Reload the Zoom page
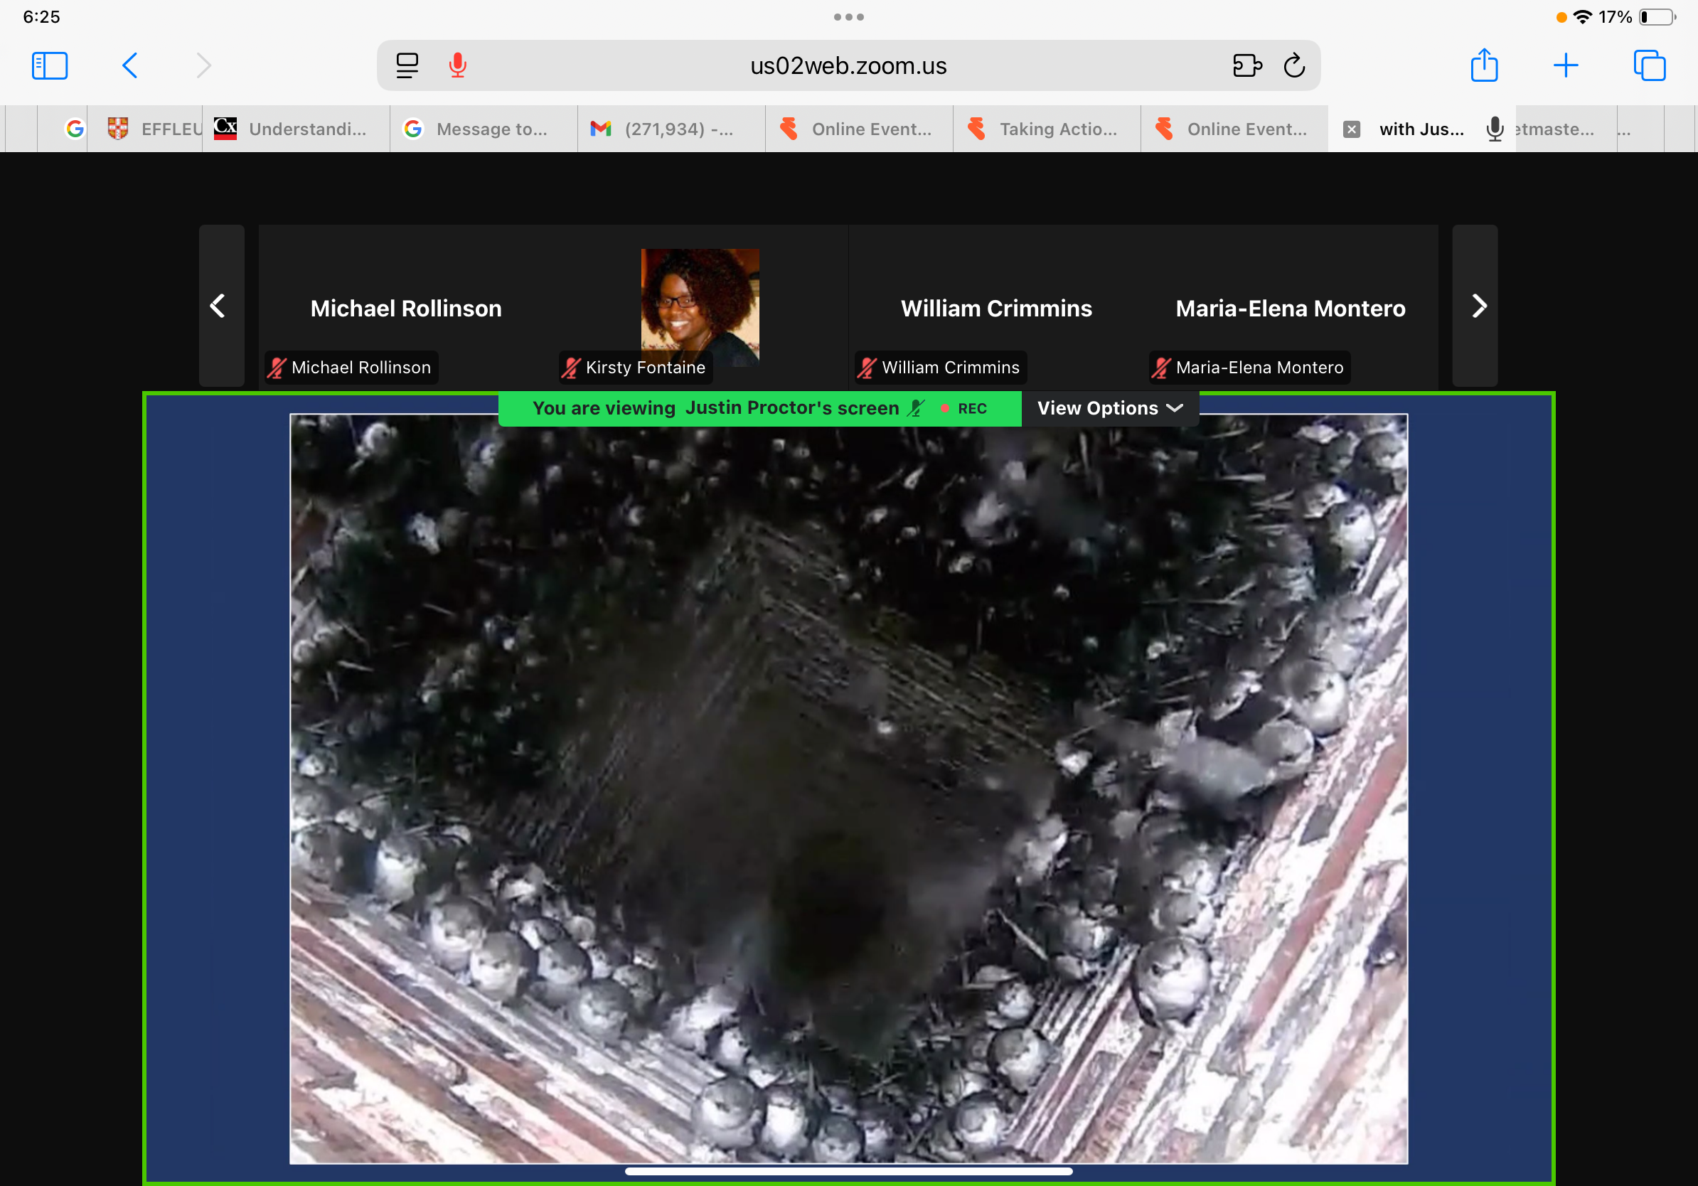This screenshot has width=1698, height=1186. [1294, 66]
